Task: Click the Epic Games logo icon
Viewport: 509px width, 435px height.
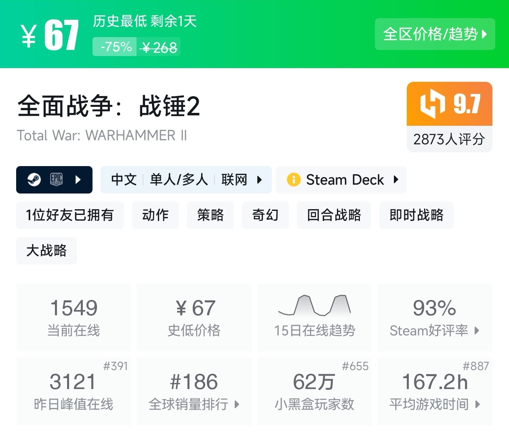Action: [x=56, y=179]
